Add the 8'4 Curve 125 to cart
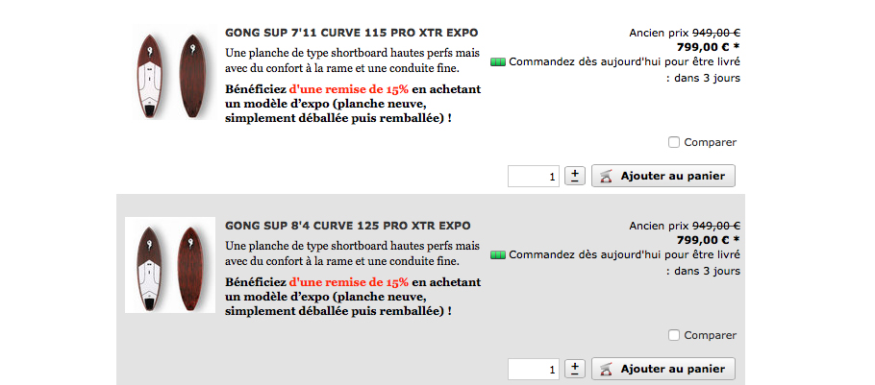This screenshot has height=385, width=875. (662, 369)
